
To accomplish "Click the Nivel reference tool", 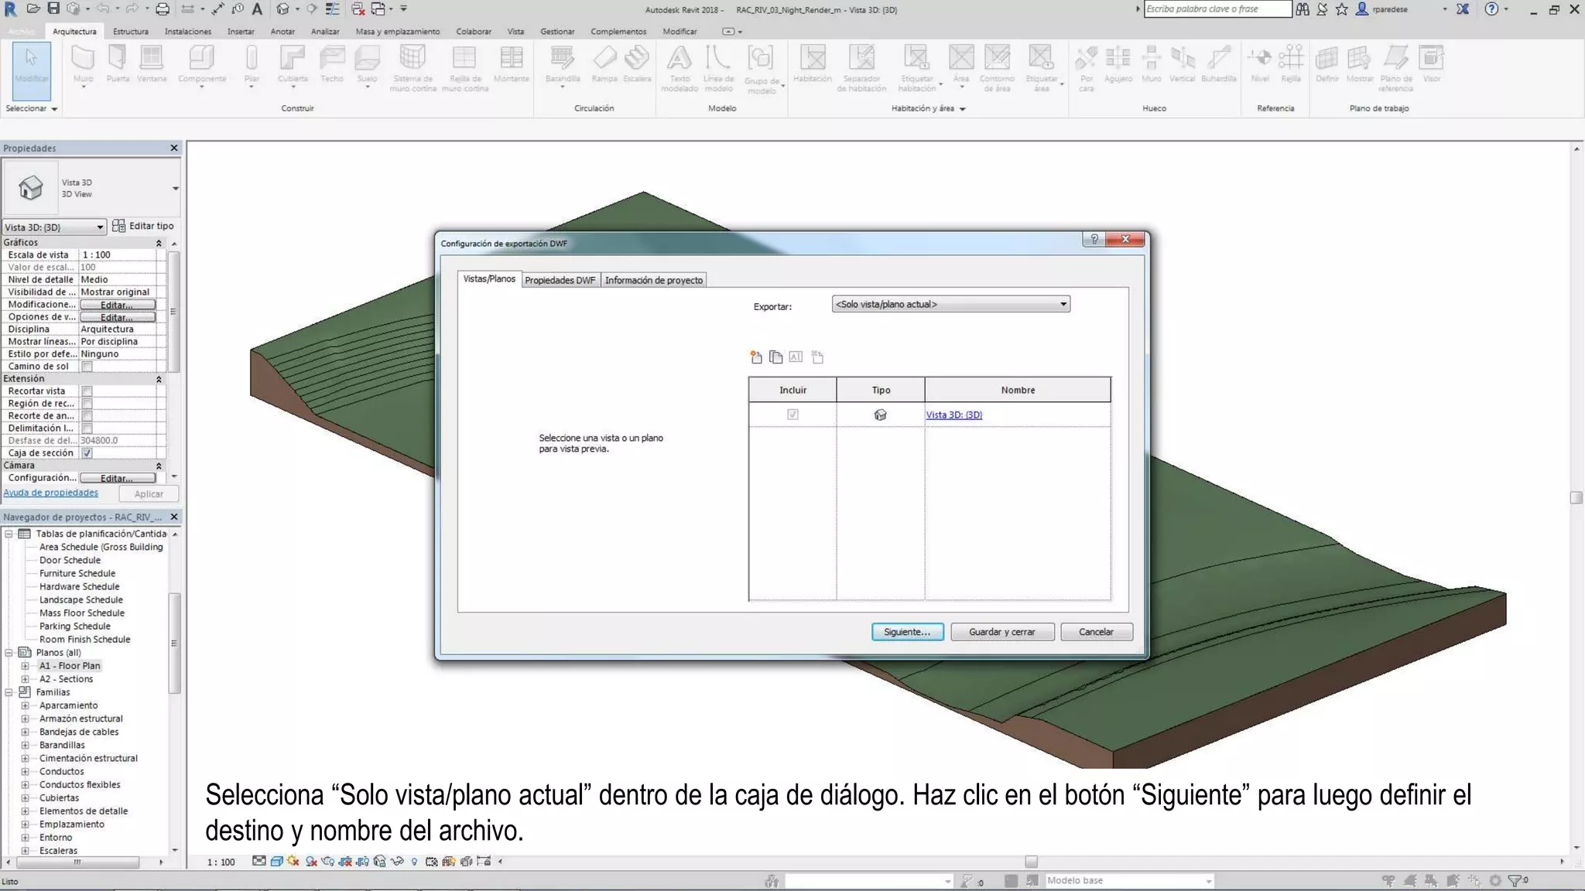I will pyautogui.click(x=1260, y=64).
